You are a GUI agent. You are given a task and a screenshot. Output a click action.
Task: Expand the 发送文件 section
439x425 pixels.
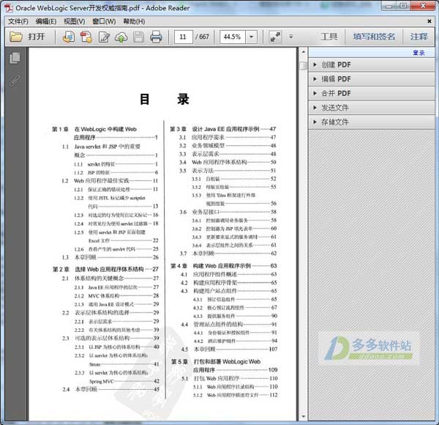(x=372, y=108)
